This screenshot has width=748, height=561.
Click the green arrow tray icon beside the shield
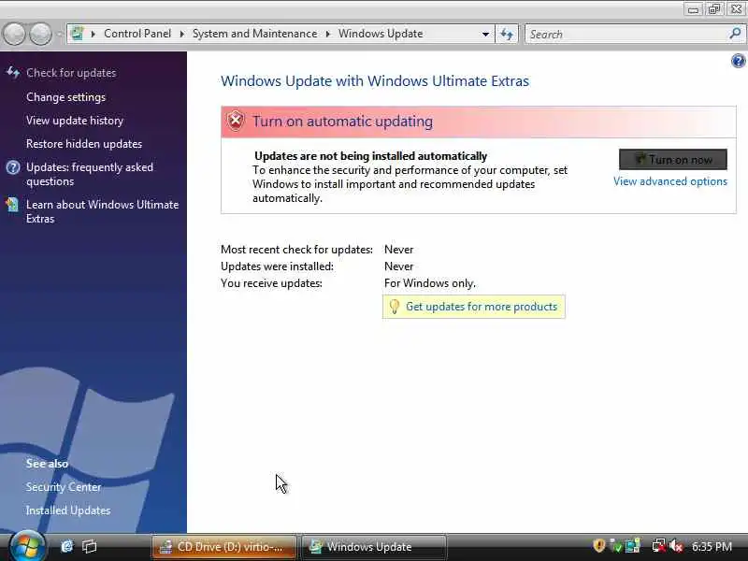(616, 546)
